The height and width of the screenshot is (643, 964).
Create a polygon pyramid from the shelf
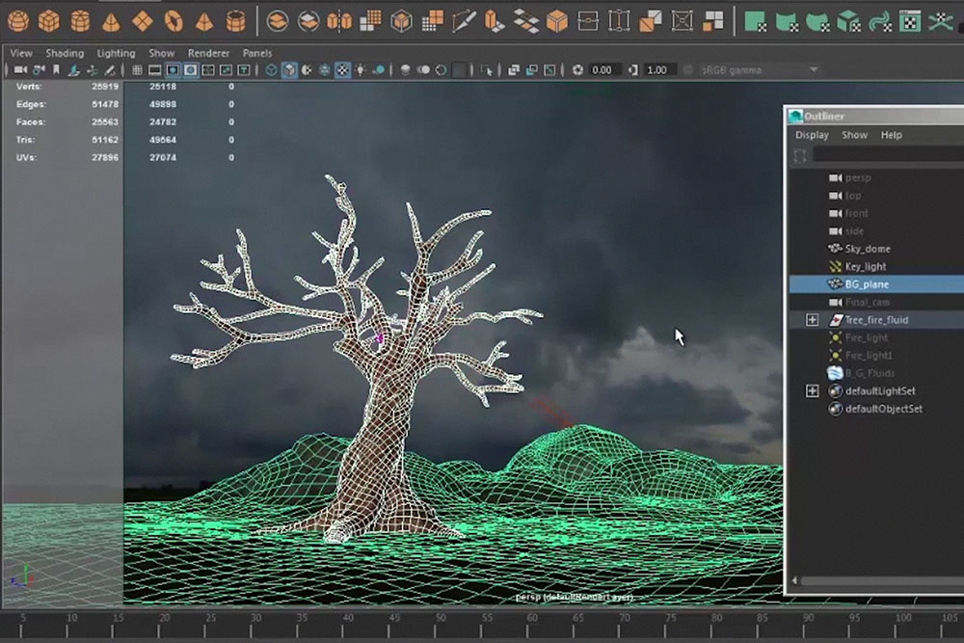(204, 21)
